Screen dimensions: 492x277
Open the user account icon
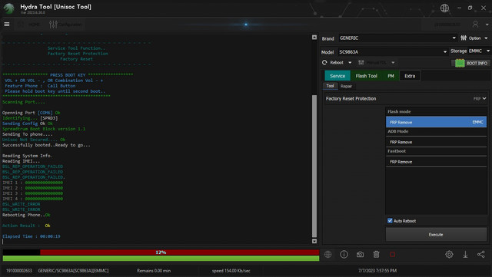(x=475, y=24)
